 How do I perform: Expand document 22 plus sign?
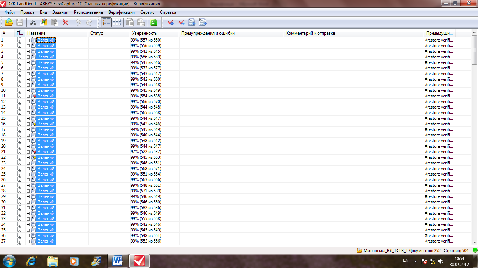coord(28,157)
